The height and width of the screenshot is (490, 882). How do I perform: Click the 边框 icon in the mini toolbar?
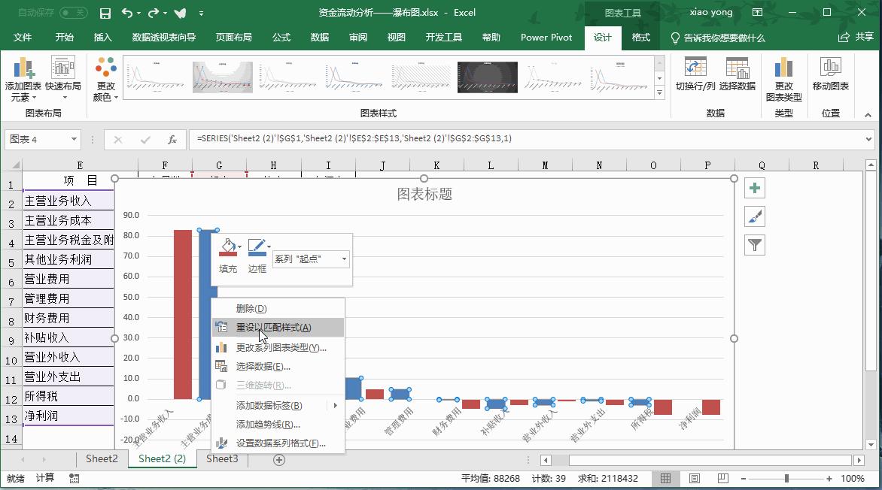pyautogui.click(x=257, y=248)
